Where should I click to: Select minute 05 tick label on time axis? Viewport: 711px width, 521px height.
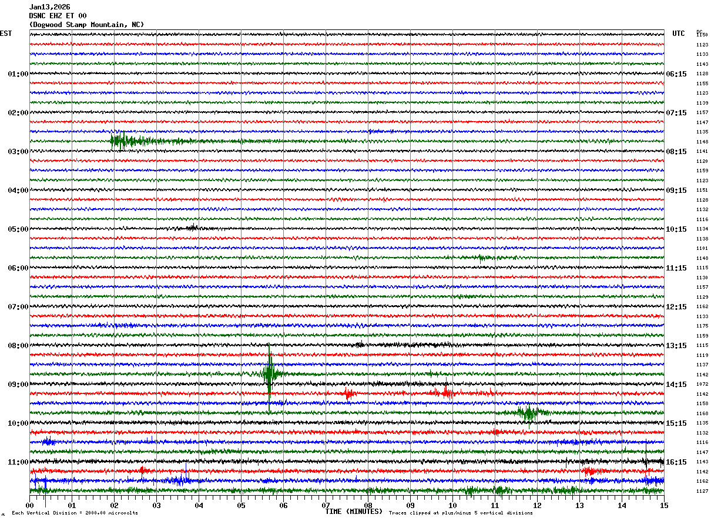coord(241,505)
